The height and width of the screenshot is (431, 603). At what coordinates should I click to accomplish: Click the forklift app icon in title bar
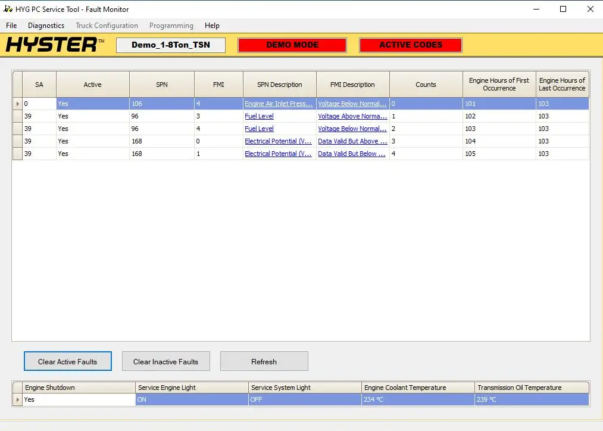[8, 9]
